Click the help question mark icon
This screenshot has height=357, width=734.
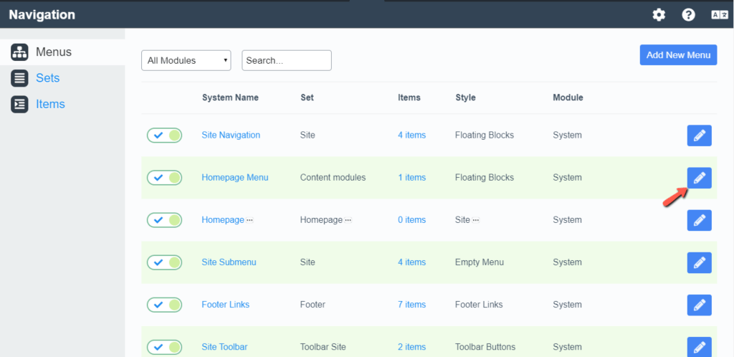(688, 14)
